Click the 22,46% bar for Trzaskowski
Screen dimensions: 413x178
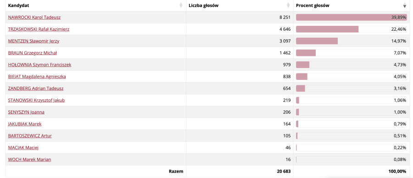click(x=327, y=29)
